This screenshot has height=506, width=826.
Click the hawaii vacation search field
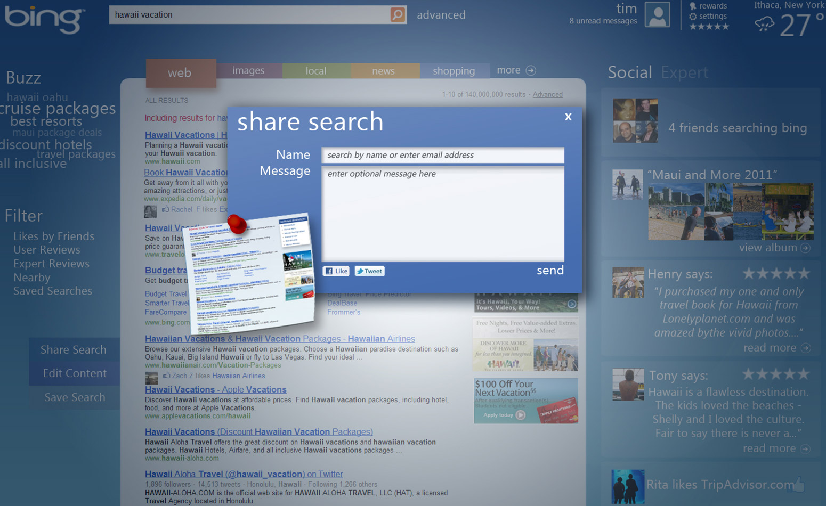[249, 15]
